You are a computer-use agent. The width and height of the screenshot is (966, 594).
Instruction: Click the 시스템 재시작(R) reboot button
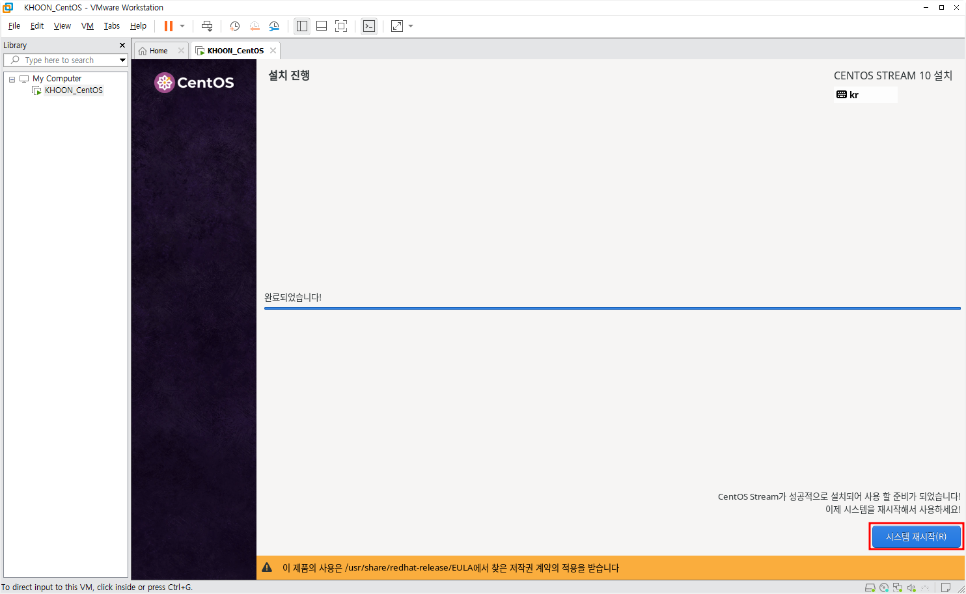(x=916, y=537)
